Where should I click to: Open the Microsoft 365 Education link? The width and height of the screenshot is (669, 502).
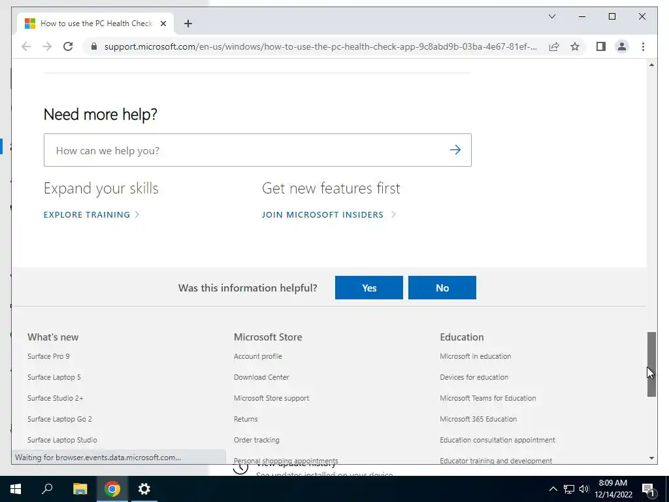[478, 419]
